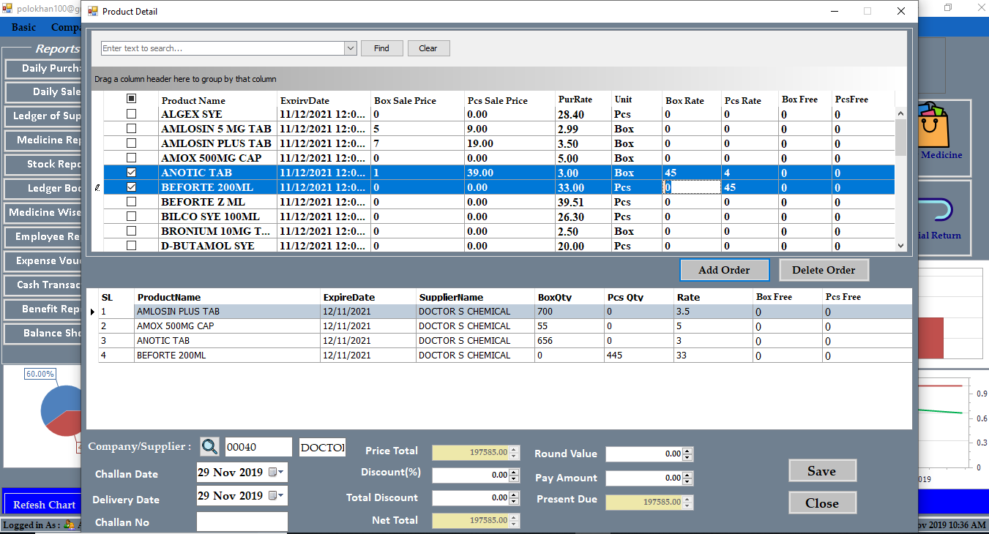The image size is (989, 534).
Task: Click the Add Order button
Action: click(x=724, y=270)
